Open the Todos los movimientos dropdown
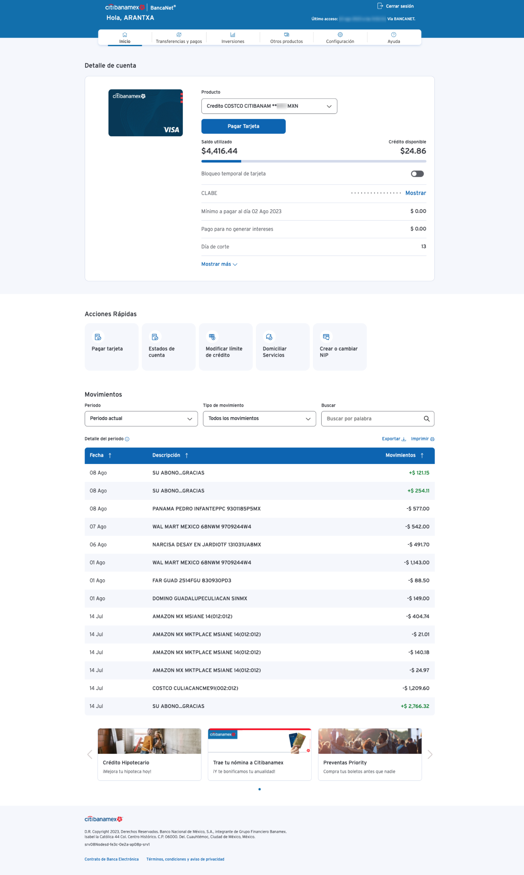524x875 pixels. click(260, 419)
